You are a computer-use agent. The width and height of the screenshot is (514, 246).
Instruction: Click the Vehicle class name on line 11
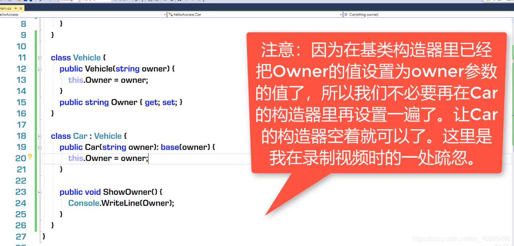click(x=87, y=58)
